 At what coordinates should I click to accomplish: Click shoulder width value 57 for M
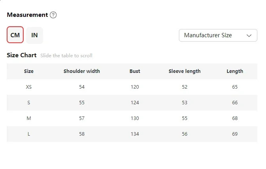[x=82, y=118]
